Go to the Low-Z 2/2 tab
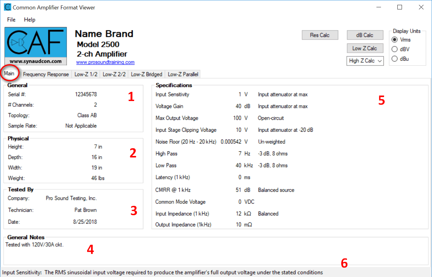This screenshot has width=432, height=277. point(114,74)
